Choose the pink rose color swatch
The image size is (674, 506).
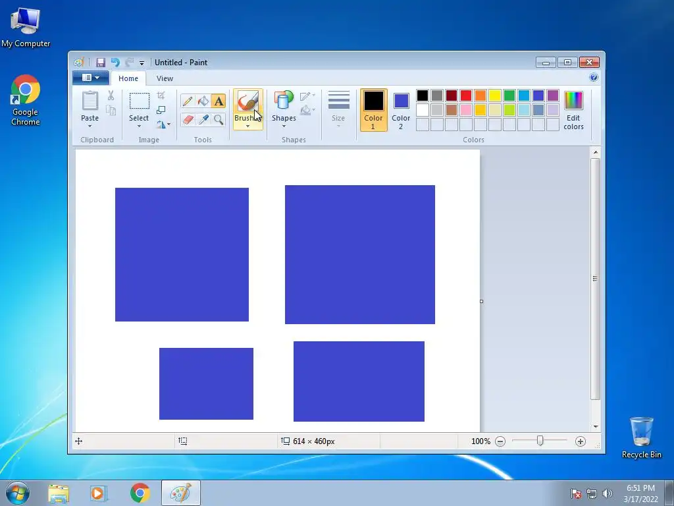point(466,110)
